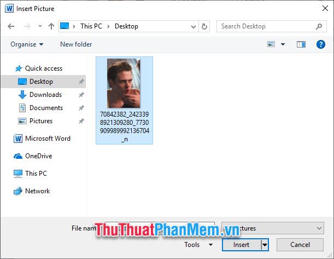Click the Up directory arrow
Viewport: 334px width, 259px height.
click(51, 26)
